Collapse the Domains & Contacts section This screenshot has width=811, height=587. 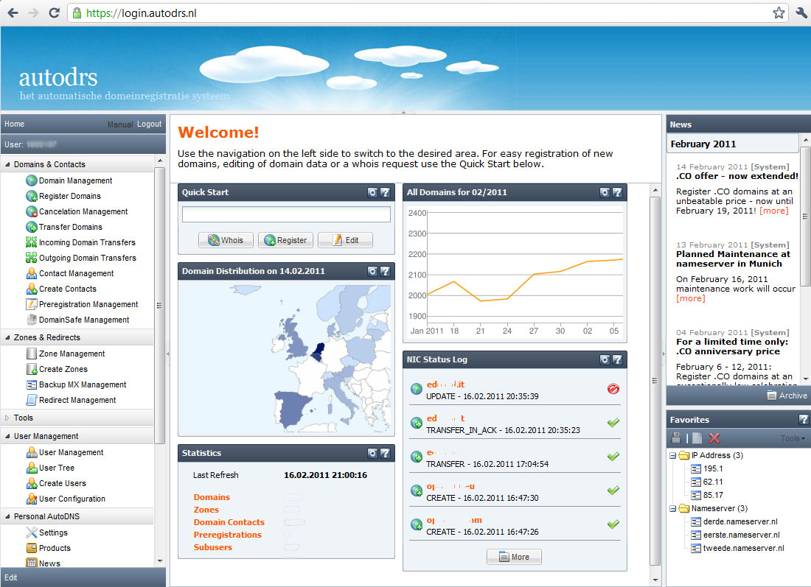[8, 164]
